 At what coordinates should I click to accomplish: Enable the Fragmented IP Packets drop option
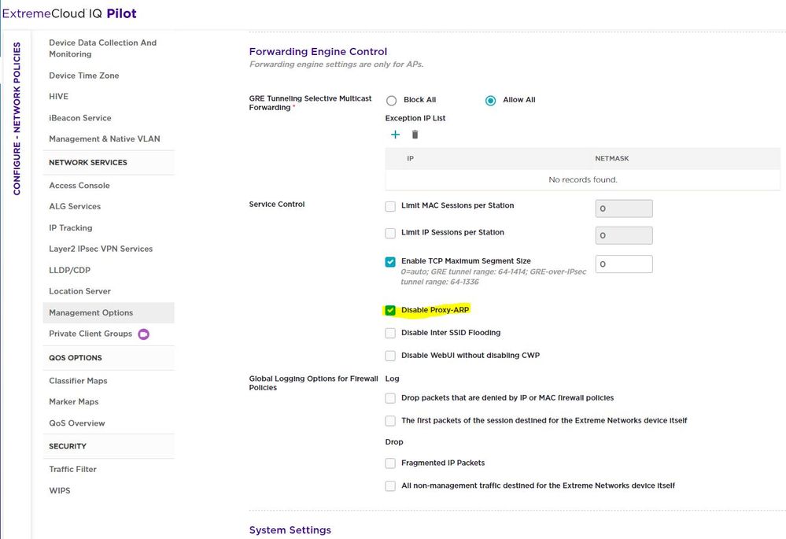click(390, 463)
